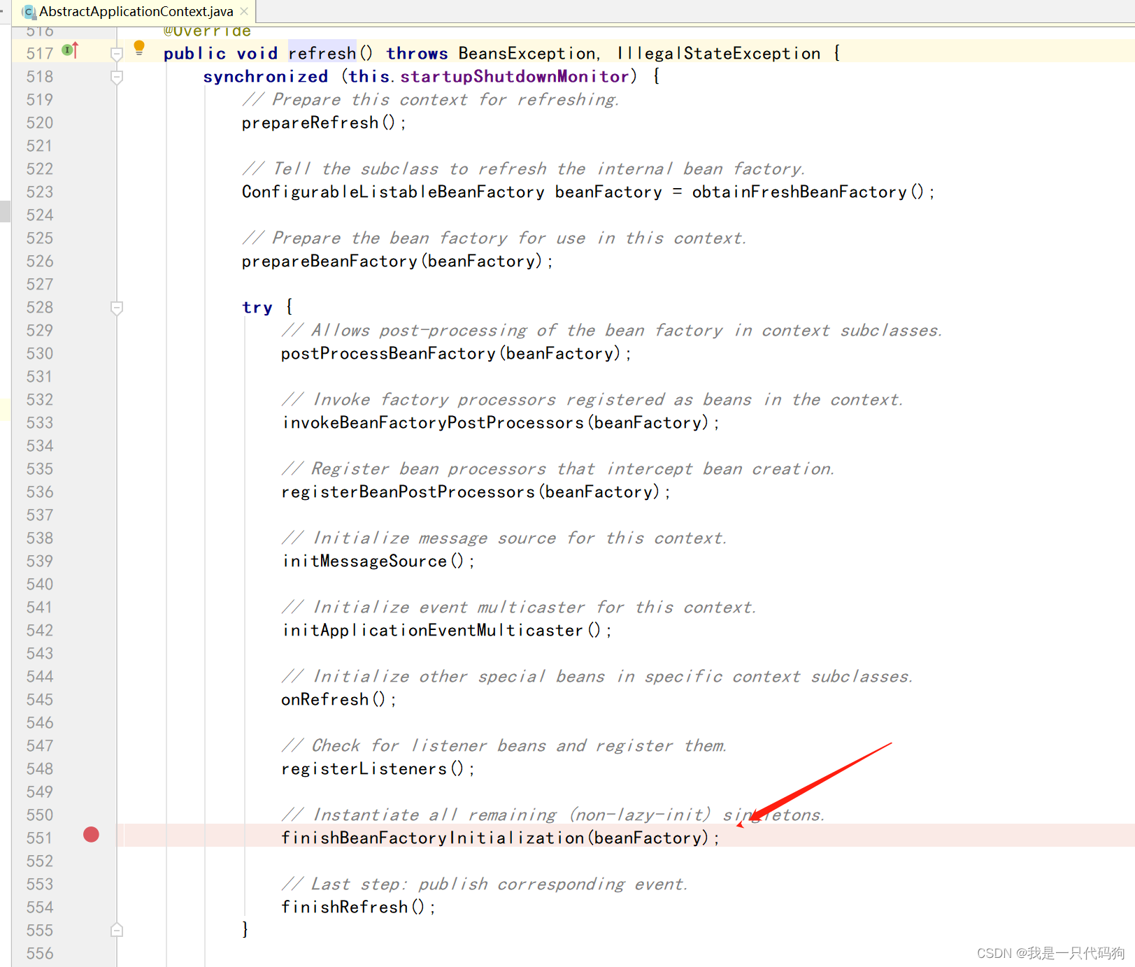This screenshot has width=1135, height=967.
Task: Toggle a breakpoint on line 554's gutter
Action: pyautogui.click(x=91, y=907)
